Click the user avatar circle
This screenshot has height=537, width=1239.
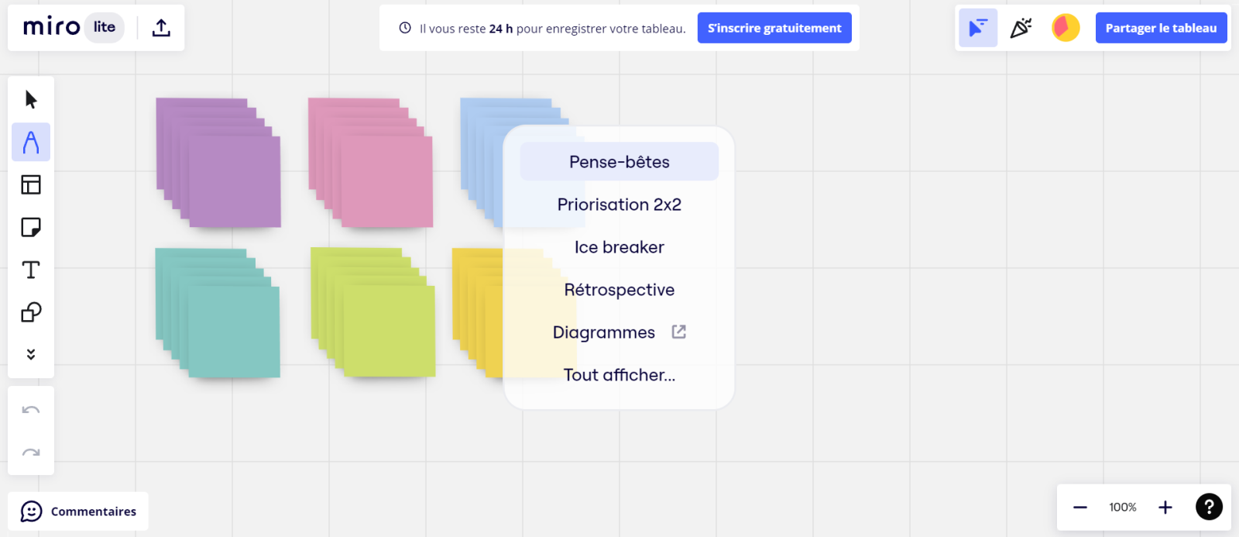[x=1066, y=28]
